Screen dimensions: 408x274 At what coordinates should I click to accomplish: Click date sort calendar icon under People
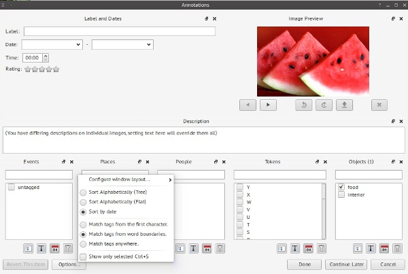[207, 248]
